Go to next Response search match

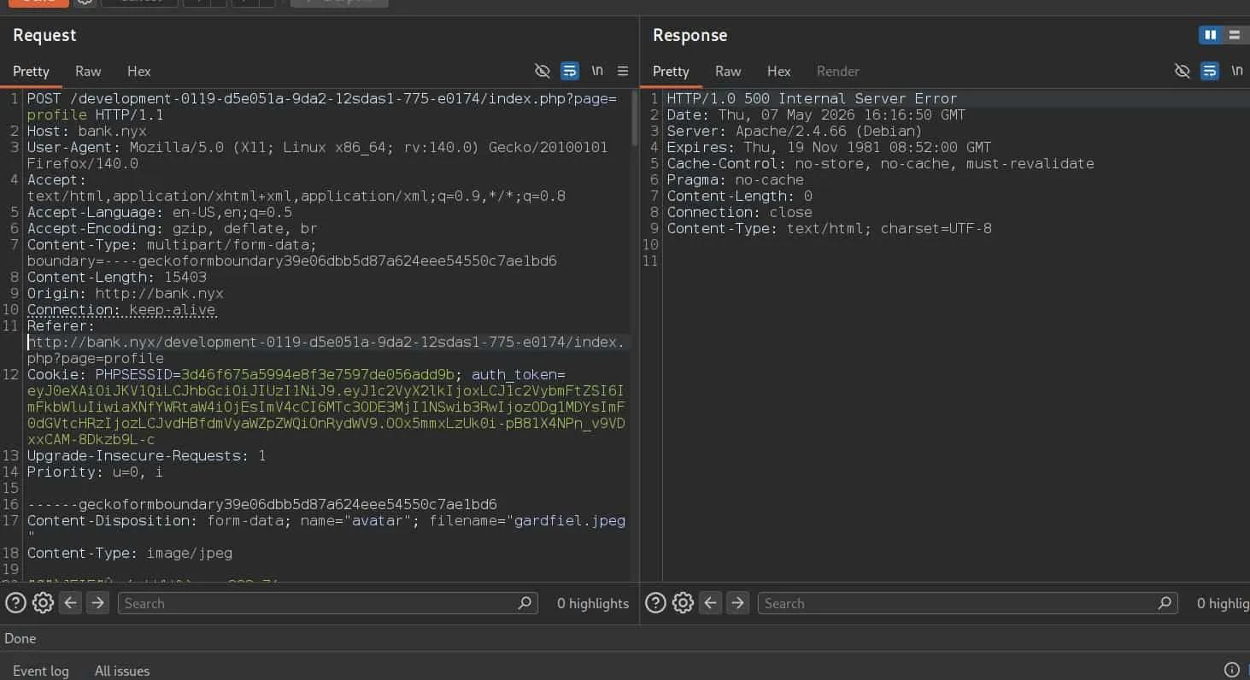pyautogui.click(x=738, y=603)
